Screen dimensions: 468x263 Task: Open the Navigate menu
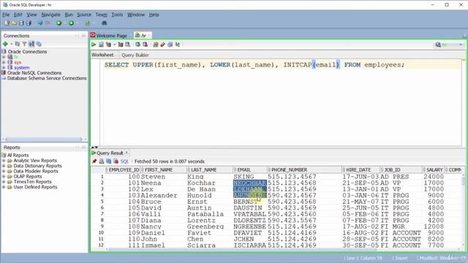(x=50, y=15)
